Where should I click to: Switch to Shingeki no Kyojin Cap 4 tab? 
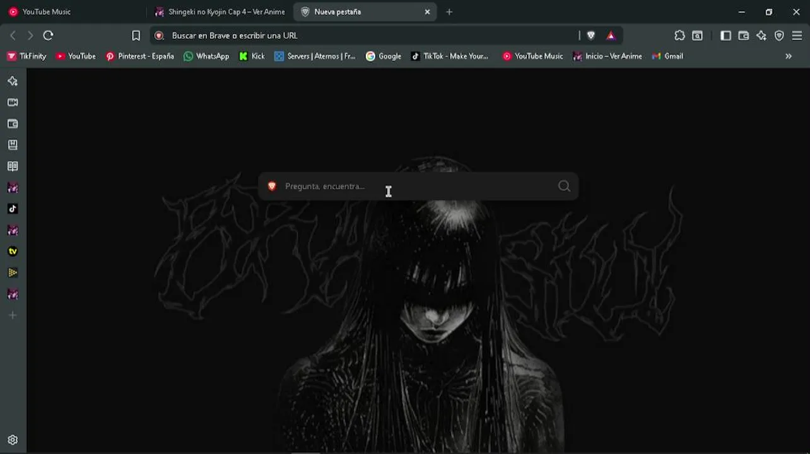coord(220,12)
